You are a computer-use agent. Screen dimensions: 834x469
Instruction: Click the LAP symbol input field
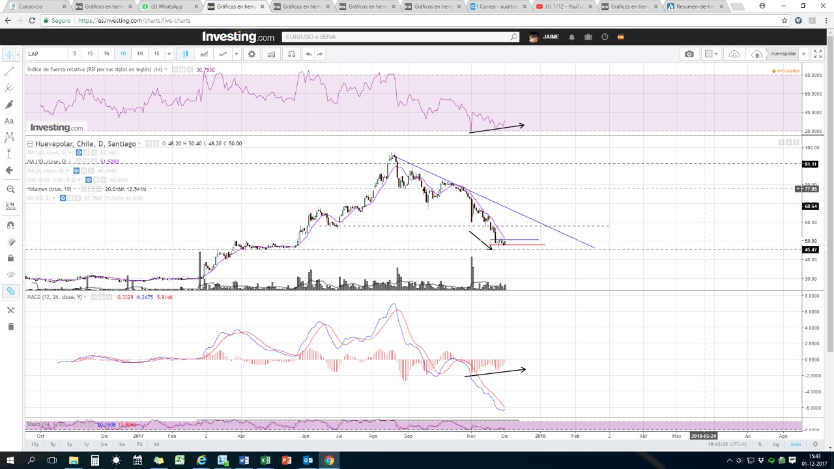tap(46, 54)
